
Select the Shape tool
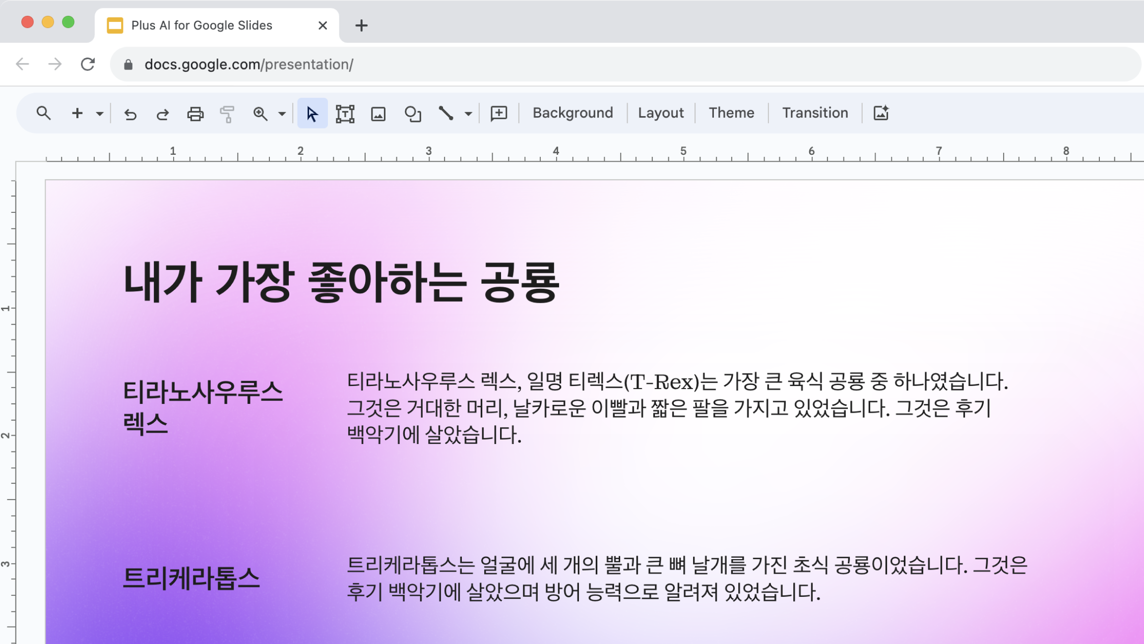coord(412,113)
